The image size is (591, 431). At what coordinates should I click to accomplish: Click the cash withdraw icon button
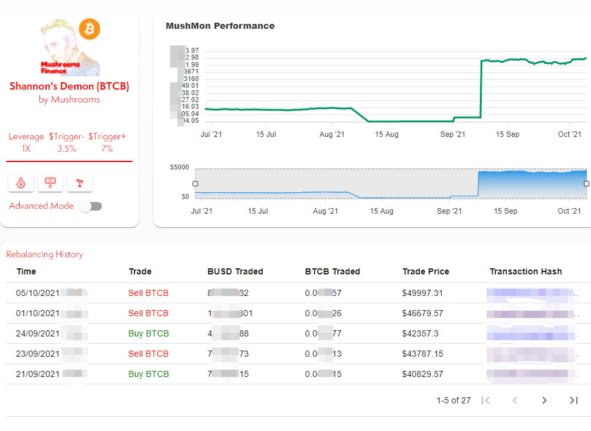pyautogui.click(x=50, y=183)
